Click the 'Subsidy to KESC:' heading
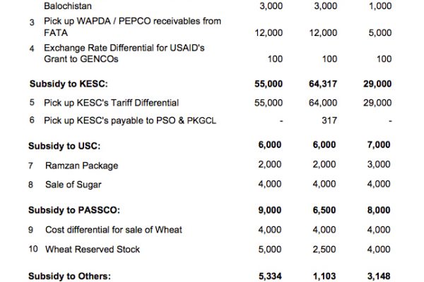Image resolution: width=424 pixels, height=282 pixels. 69,84
